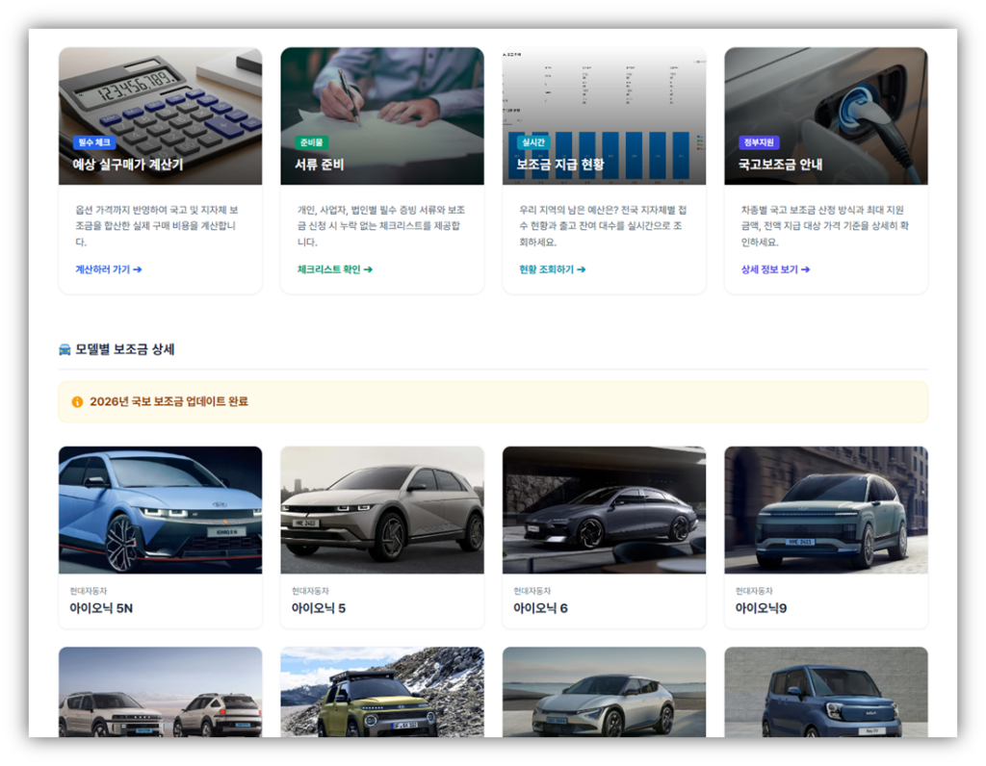Click the green 준비물 badge
This screenshot has width=986, height=766.
tap(312, 142)
